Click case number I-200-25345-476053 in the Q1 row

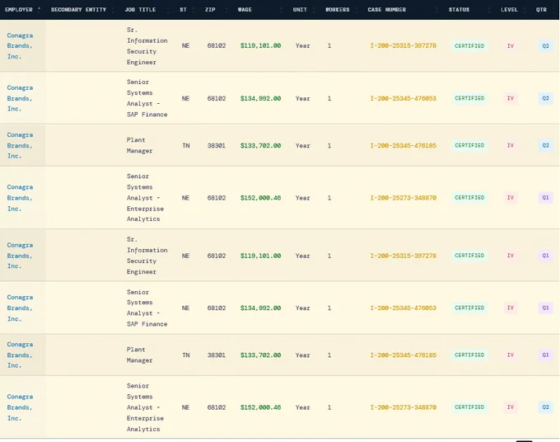click(404, 308)
